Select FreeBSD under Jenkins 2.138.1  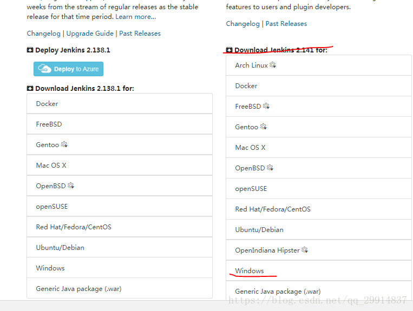[120, 124]
